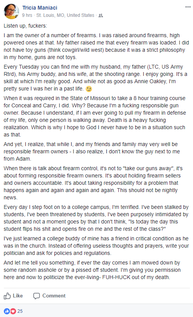Open the three-dot post options menu
Viewport: 193px width, 317px height.
(188, 7)
